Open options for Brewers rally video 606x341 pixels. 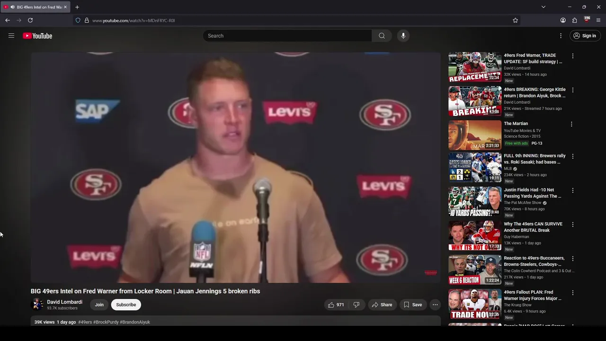coord(573,156)
